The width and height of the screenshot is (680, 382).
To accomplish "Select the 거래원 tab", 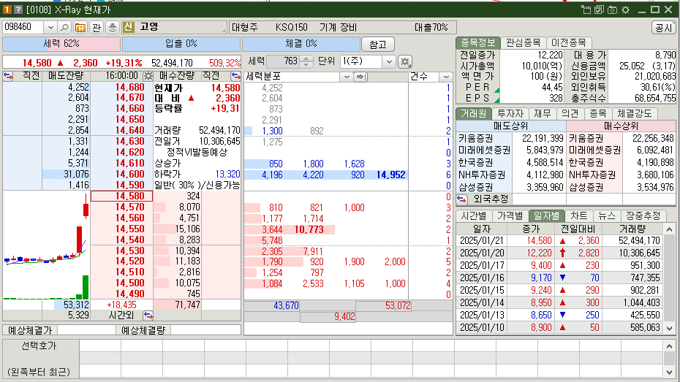I will 474,113.
